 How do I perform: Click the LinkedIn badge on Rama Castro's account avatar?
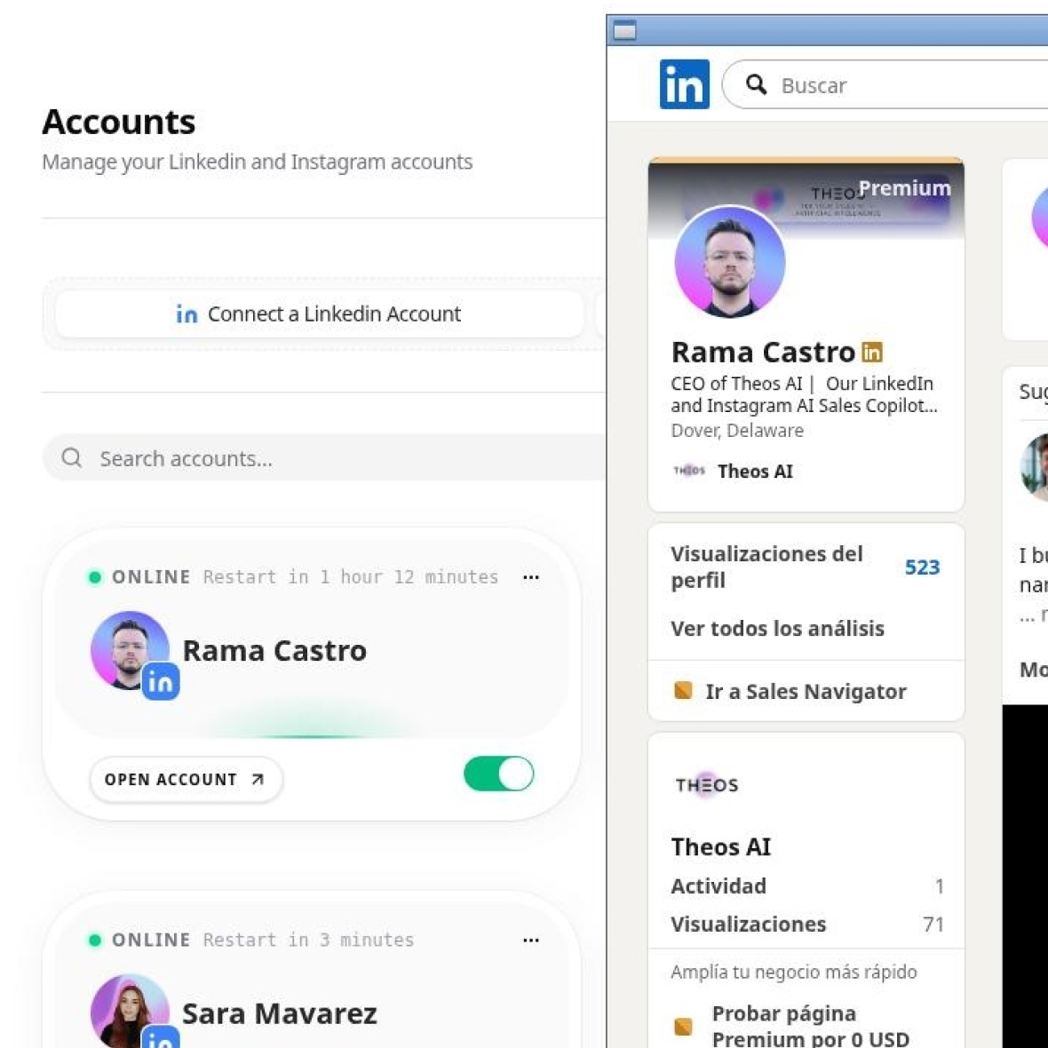pos(161,681)
